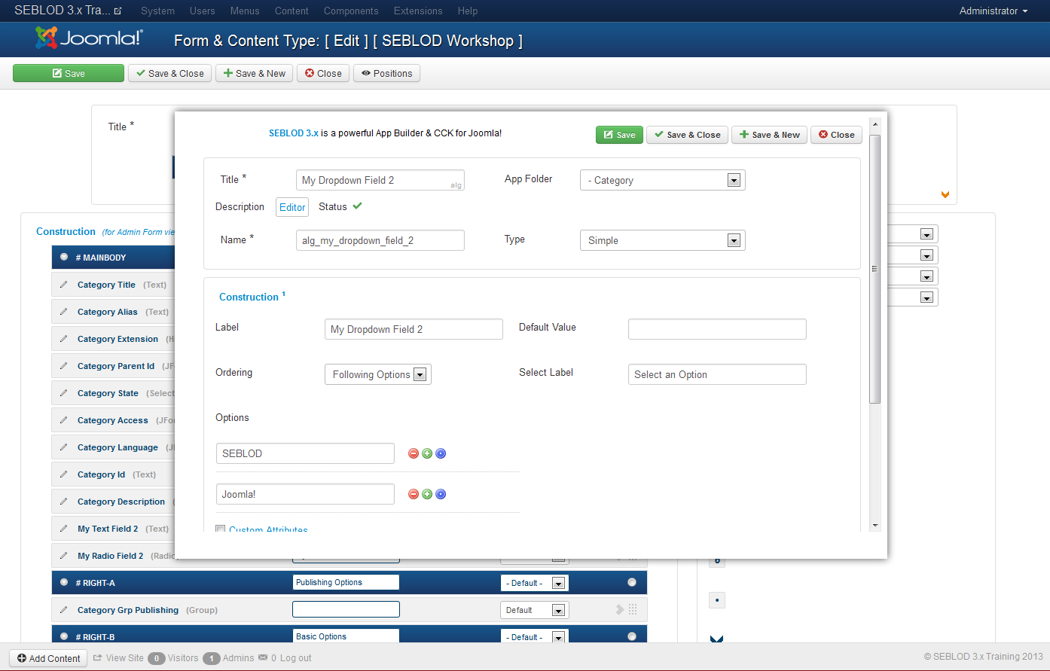Click the pencil icon beside My Text Field 2
The image size is (1050, 671).
tap(63, 529)
